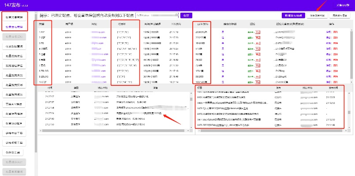This screenshot has height=176, width=355.
Task: Click the 用户名 column header
Action: (68, 24)
